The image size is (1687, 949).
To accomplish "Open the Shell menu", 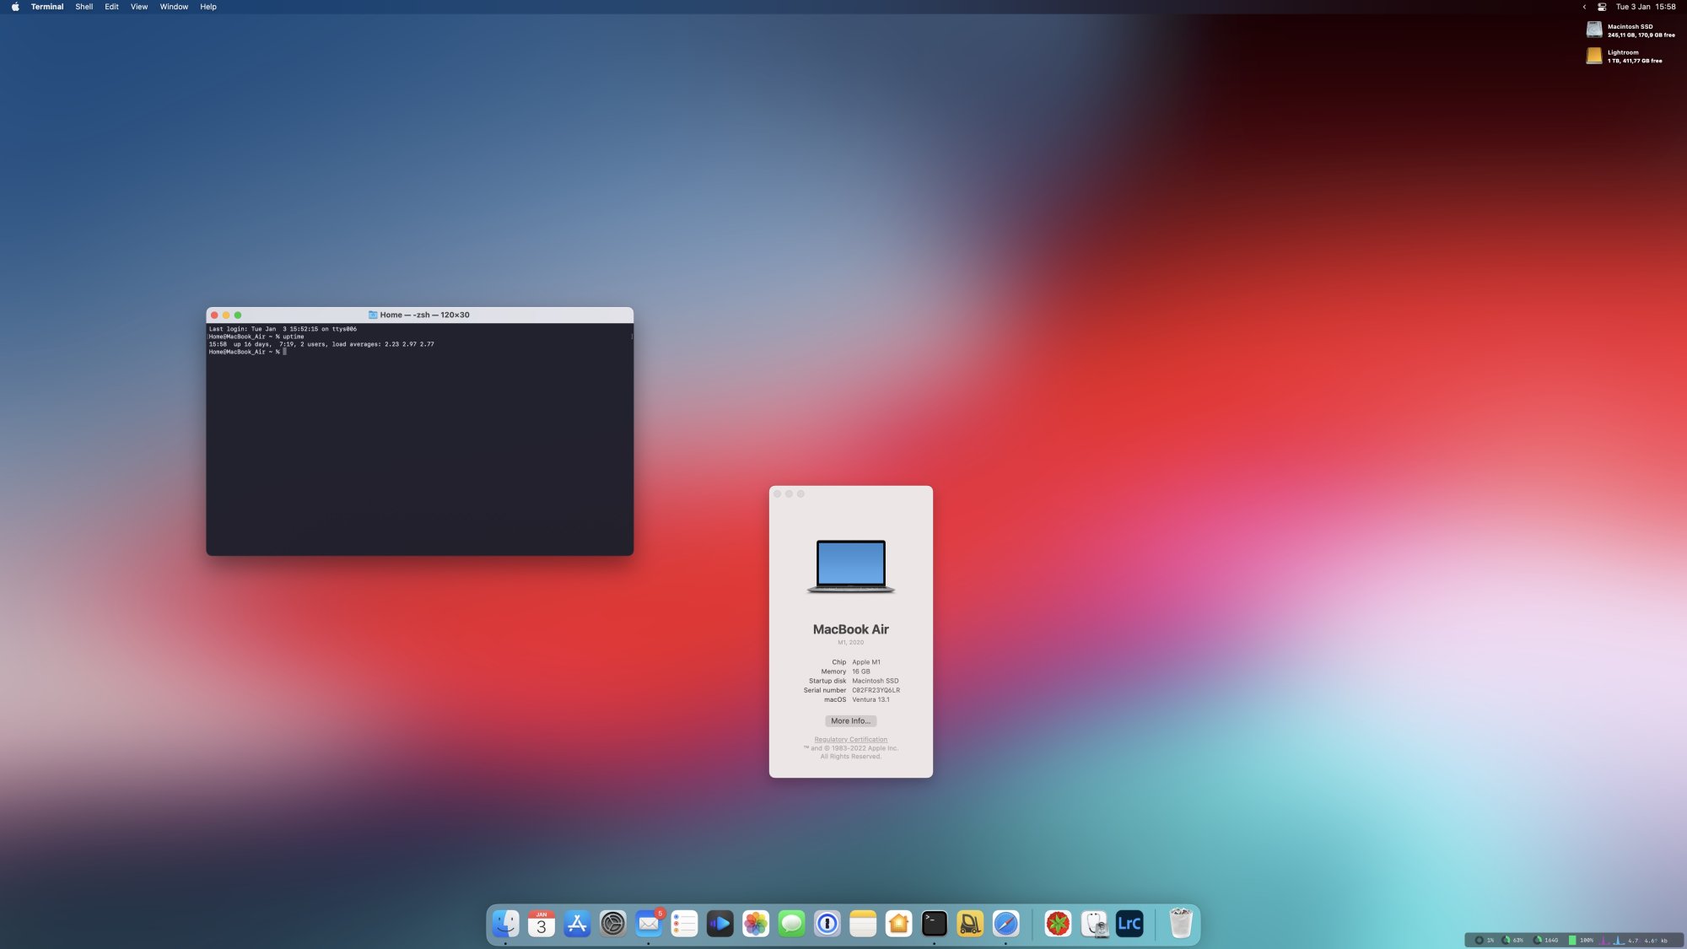I will coord(84,7).
